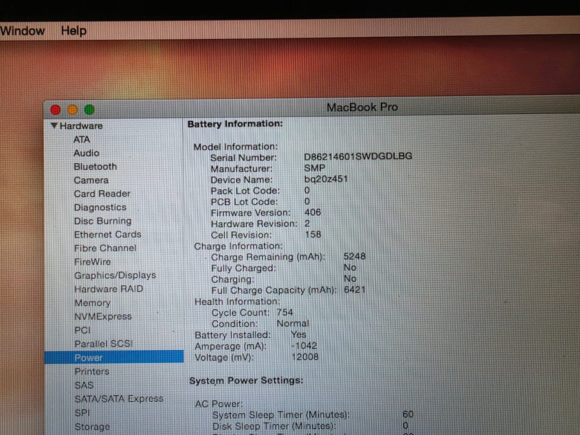
Task: Click amperage value -1042
Action: click(304, 346)
